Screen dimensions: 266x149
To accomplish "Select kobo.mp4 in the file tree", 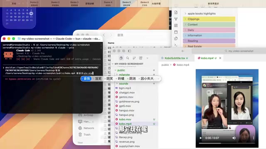I will 125,124.
